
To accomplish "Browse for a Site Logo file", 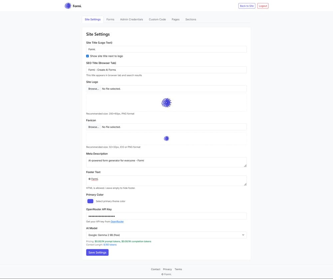I will pyautogui.click(x=93, y=89).
